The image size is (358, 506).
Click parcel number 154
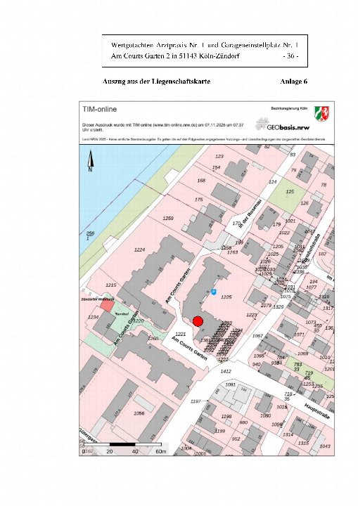(216, 167)
